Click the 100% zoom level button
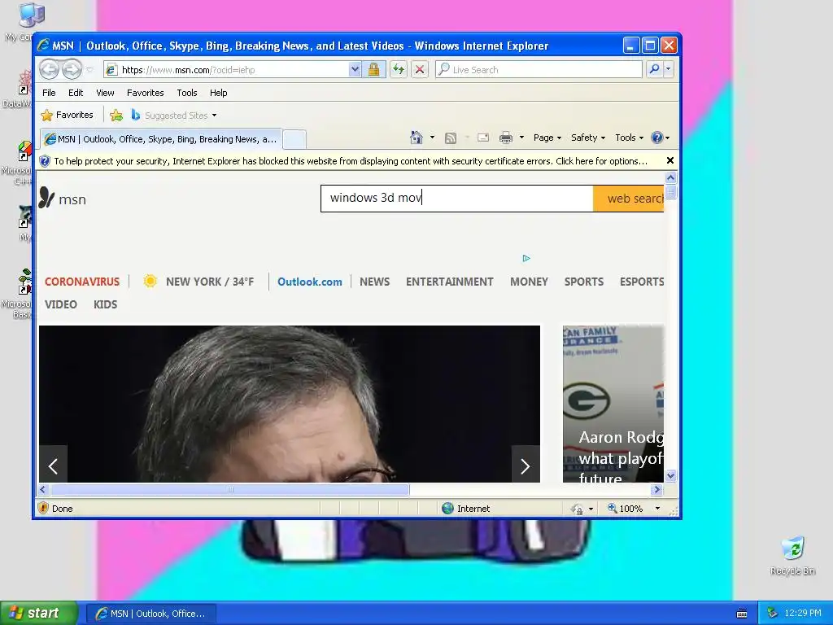The height and width of the screenshot is (625, 833). (x=626, y=508)
